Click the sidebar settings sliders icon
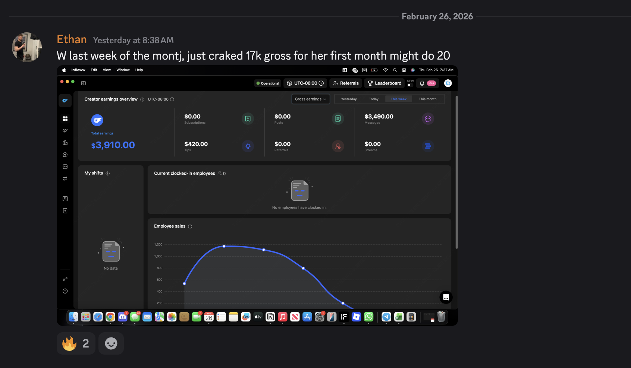Viewport: 631px width, 368px height. pyautogui.click(x=65, y=279)
